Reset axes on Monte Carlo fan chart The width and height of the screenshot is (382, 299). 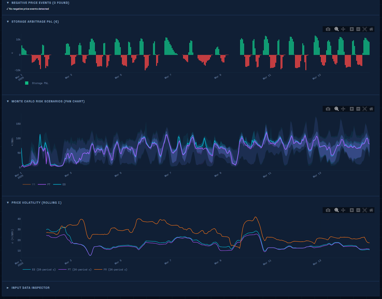click(x=371, y=109)
